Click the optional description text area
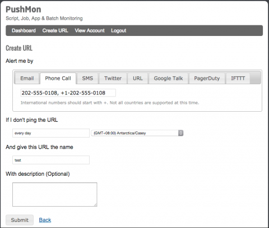Viewport: 269px width, 228px height. point(55,195)
